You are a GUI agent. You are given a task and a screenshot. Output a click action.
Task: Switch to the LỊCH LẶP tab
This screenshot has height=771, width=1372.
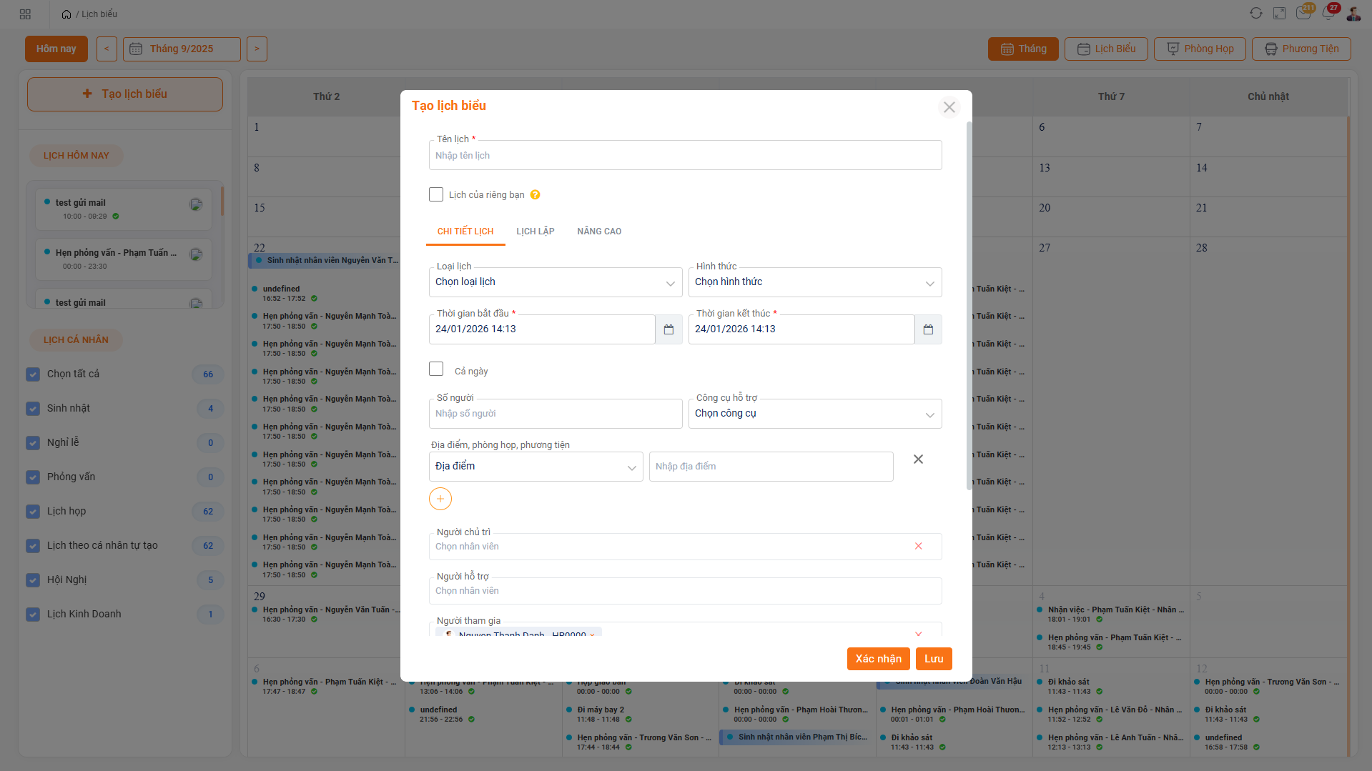[x=535, y=232]
